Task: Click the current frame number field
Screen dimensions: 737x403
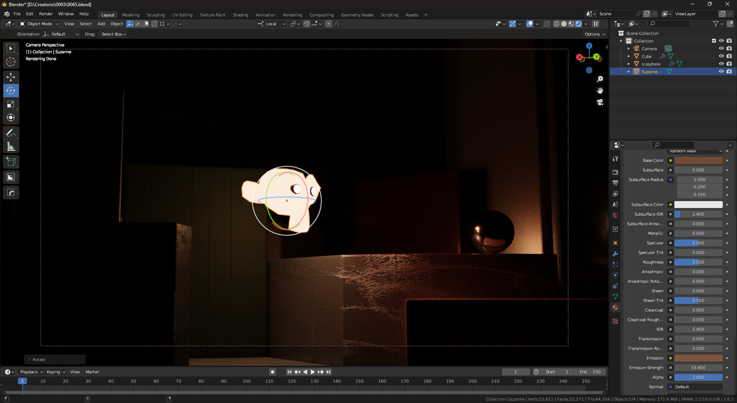Action: 516,372
